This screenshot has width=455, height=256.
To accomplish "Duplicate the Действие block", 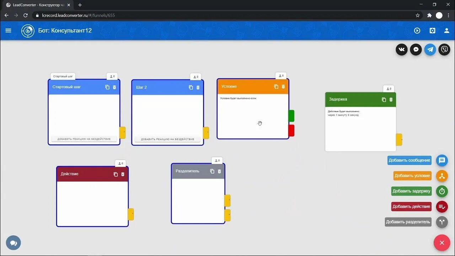I will (116, 174).
